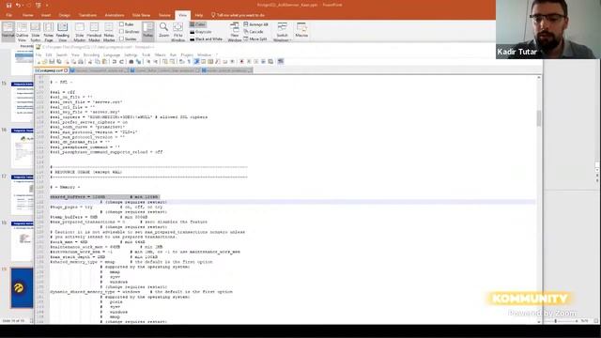Enable the Gridlines checkbox

130,31
